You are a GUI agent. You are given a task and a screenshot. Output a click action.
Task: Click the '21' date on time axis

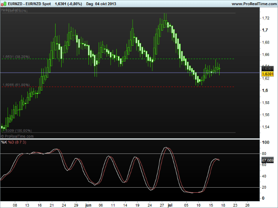pos(52,205)
